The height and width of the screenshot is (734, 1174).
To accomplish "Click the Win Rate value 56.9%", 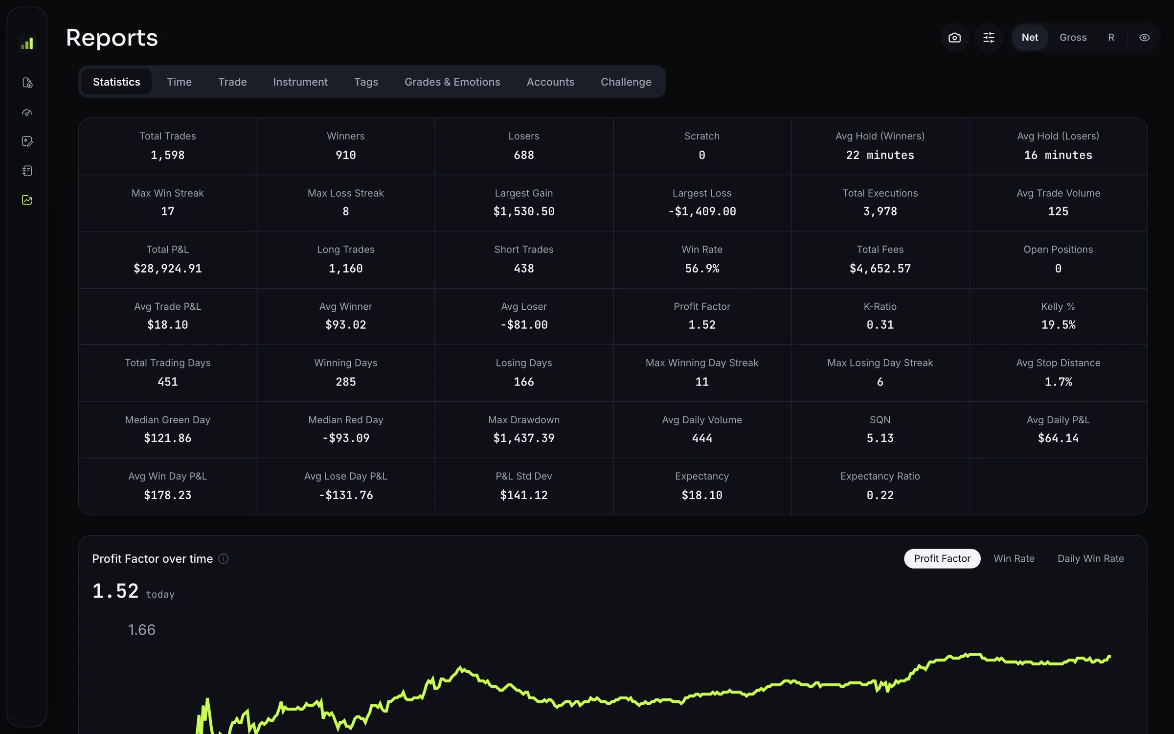I will click(x=702, y=269).
